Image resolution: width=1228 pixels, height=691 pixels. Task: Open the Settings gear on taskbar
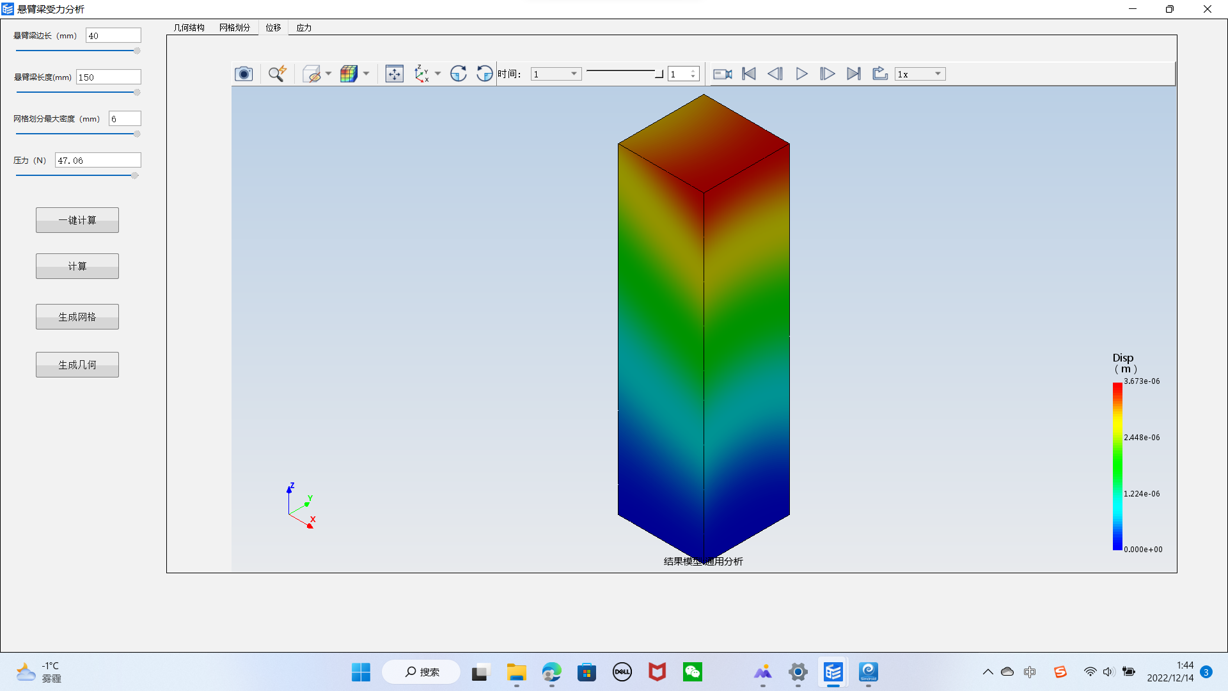coord(798,672)
